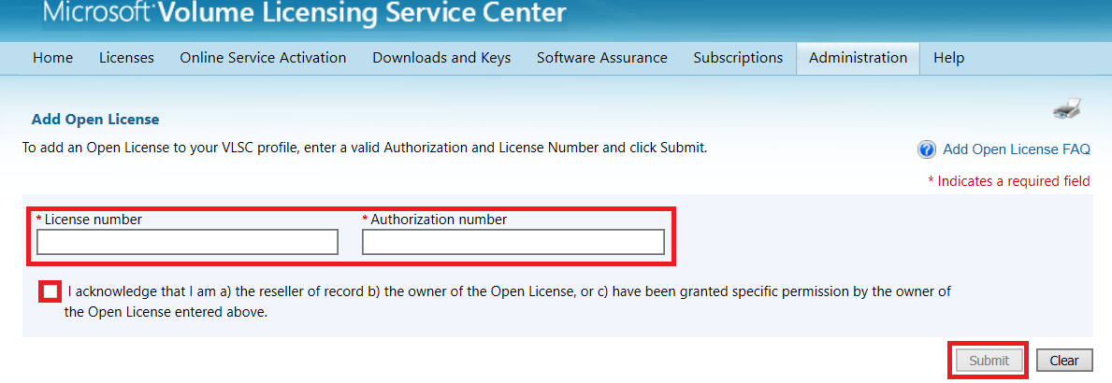Screen dimensions: 1112x383
Task: Focus the Authorization number input field
Action: (513, 242)
